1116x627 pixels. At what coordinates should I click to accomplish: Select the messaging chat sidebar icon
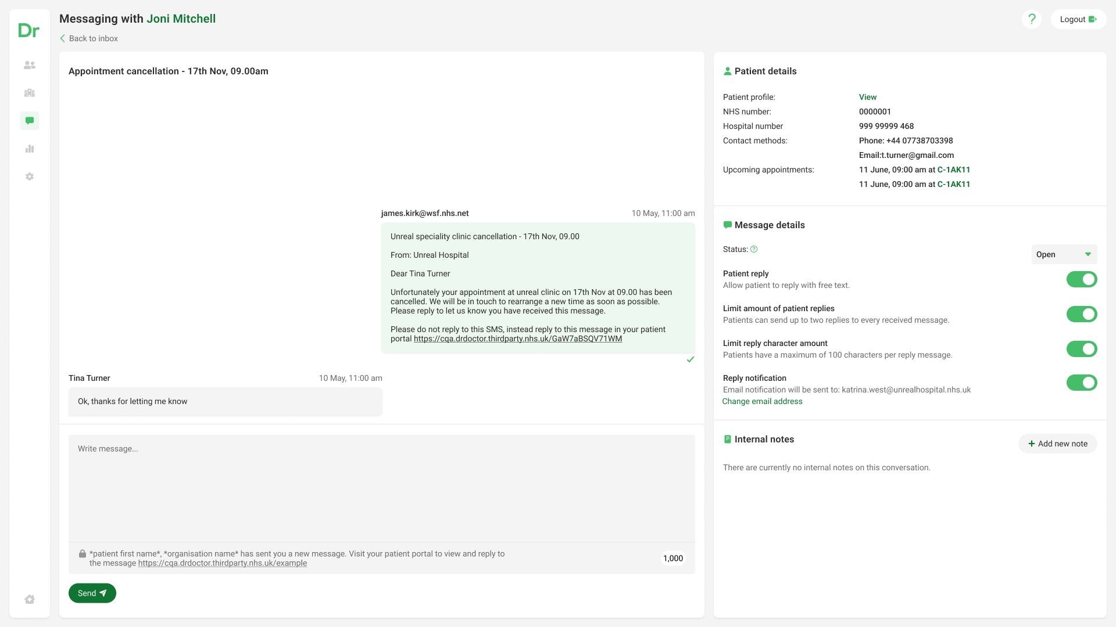pos(30,121)
